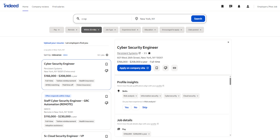Screen dimensions: 280x140
Task: Open the messages icon in header
Action: pos(231,6)
